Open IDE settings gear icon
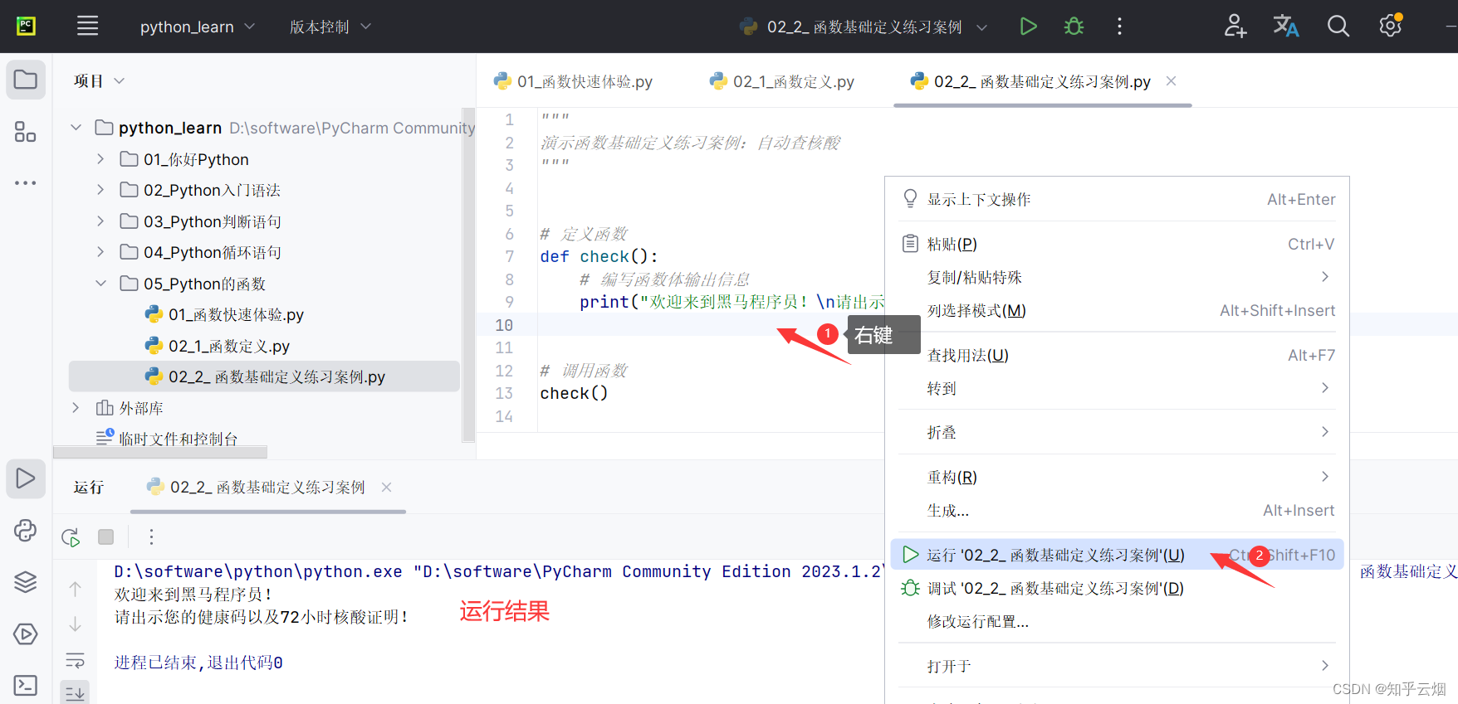 [1391, 26]
